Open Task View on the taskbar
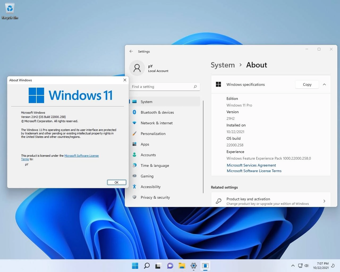Image resolution: width=340 pixels, height=272 pixels. [158, 266]
